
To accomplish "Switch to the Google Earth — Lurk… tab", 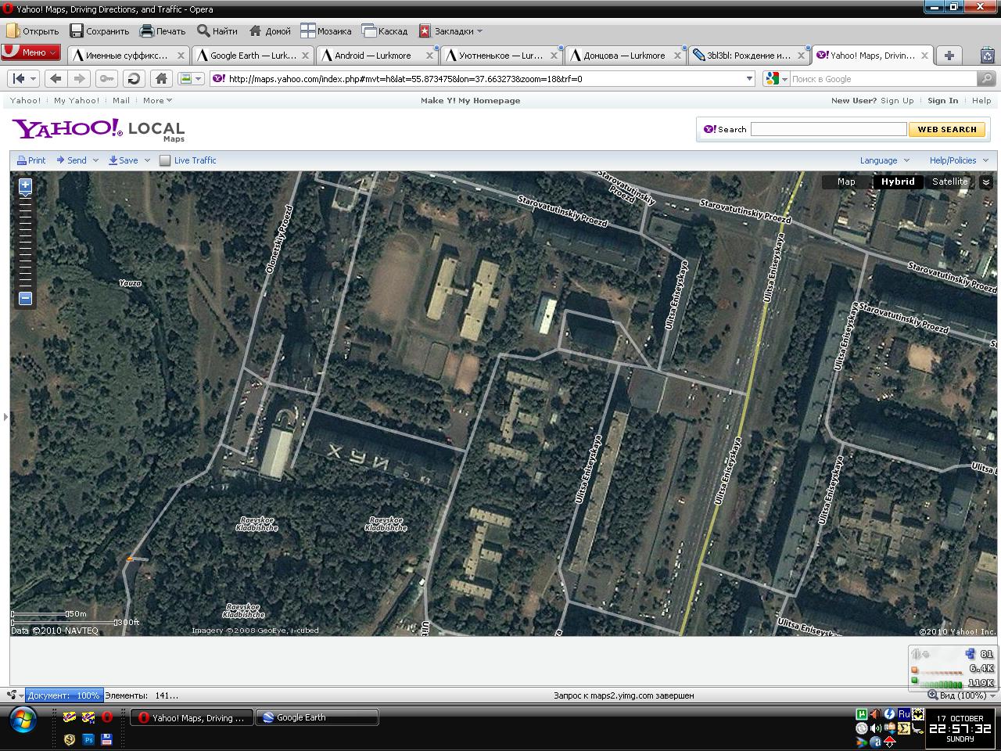I will [x=253, y=56].
